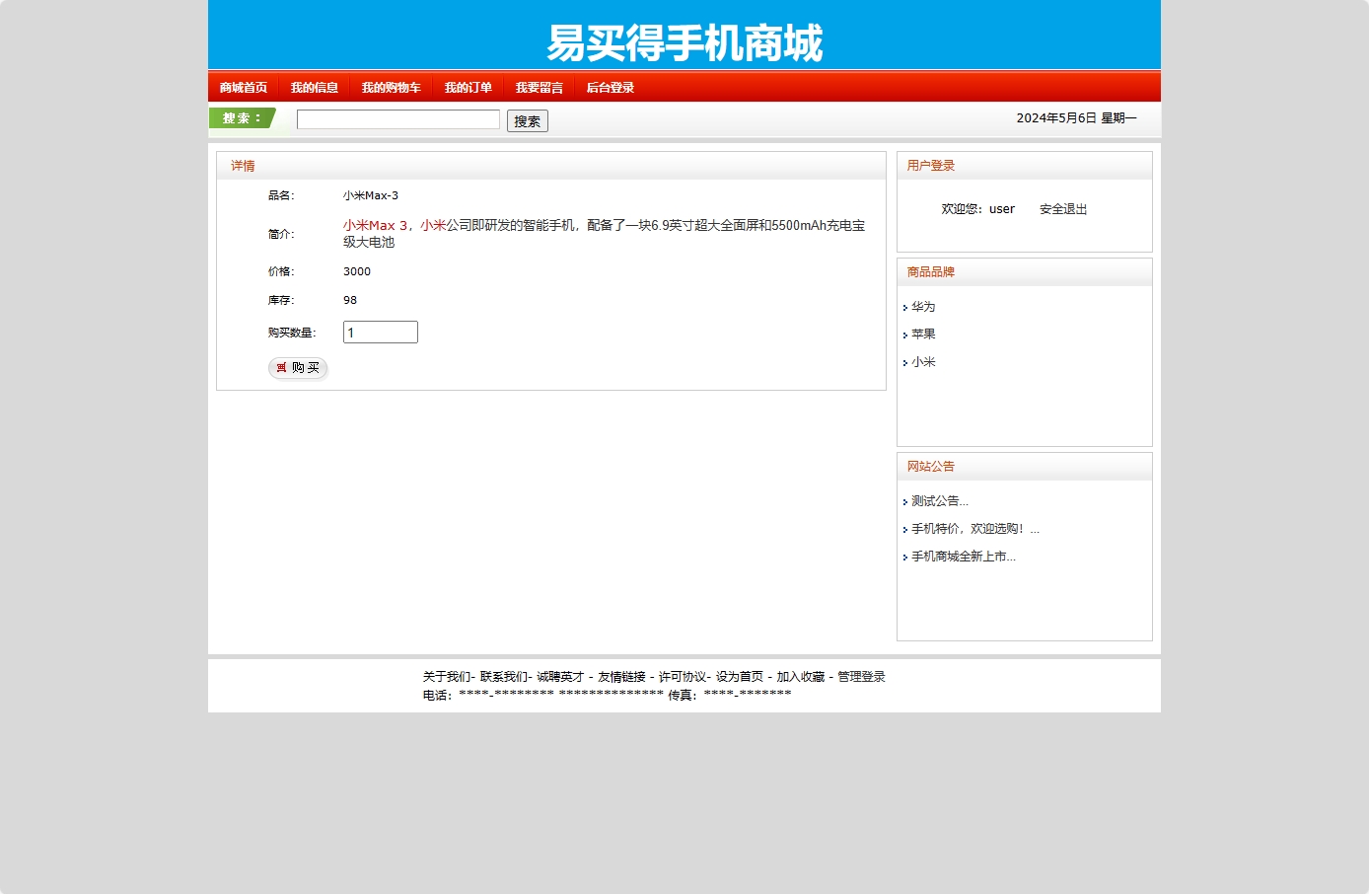Open 我的购物车 from the navigation bar

point(391,87)
